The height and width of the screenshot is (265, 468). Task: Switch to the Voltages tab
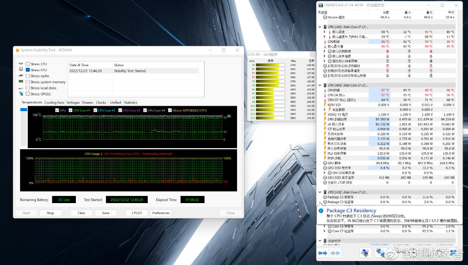(73, 103)
